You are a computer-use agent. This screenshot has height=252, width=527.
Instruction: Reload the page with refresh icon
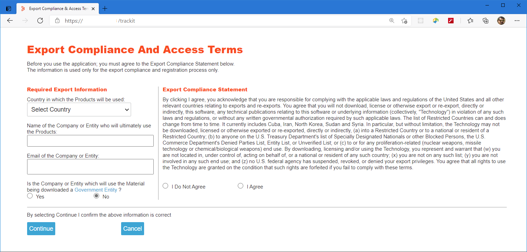40,21
